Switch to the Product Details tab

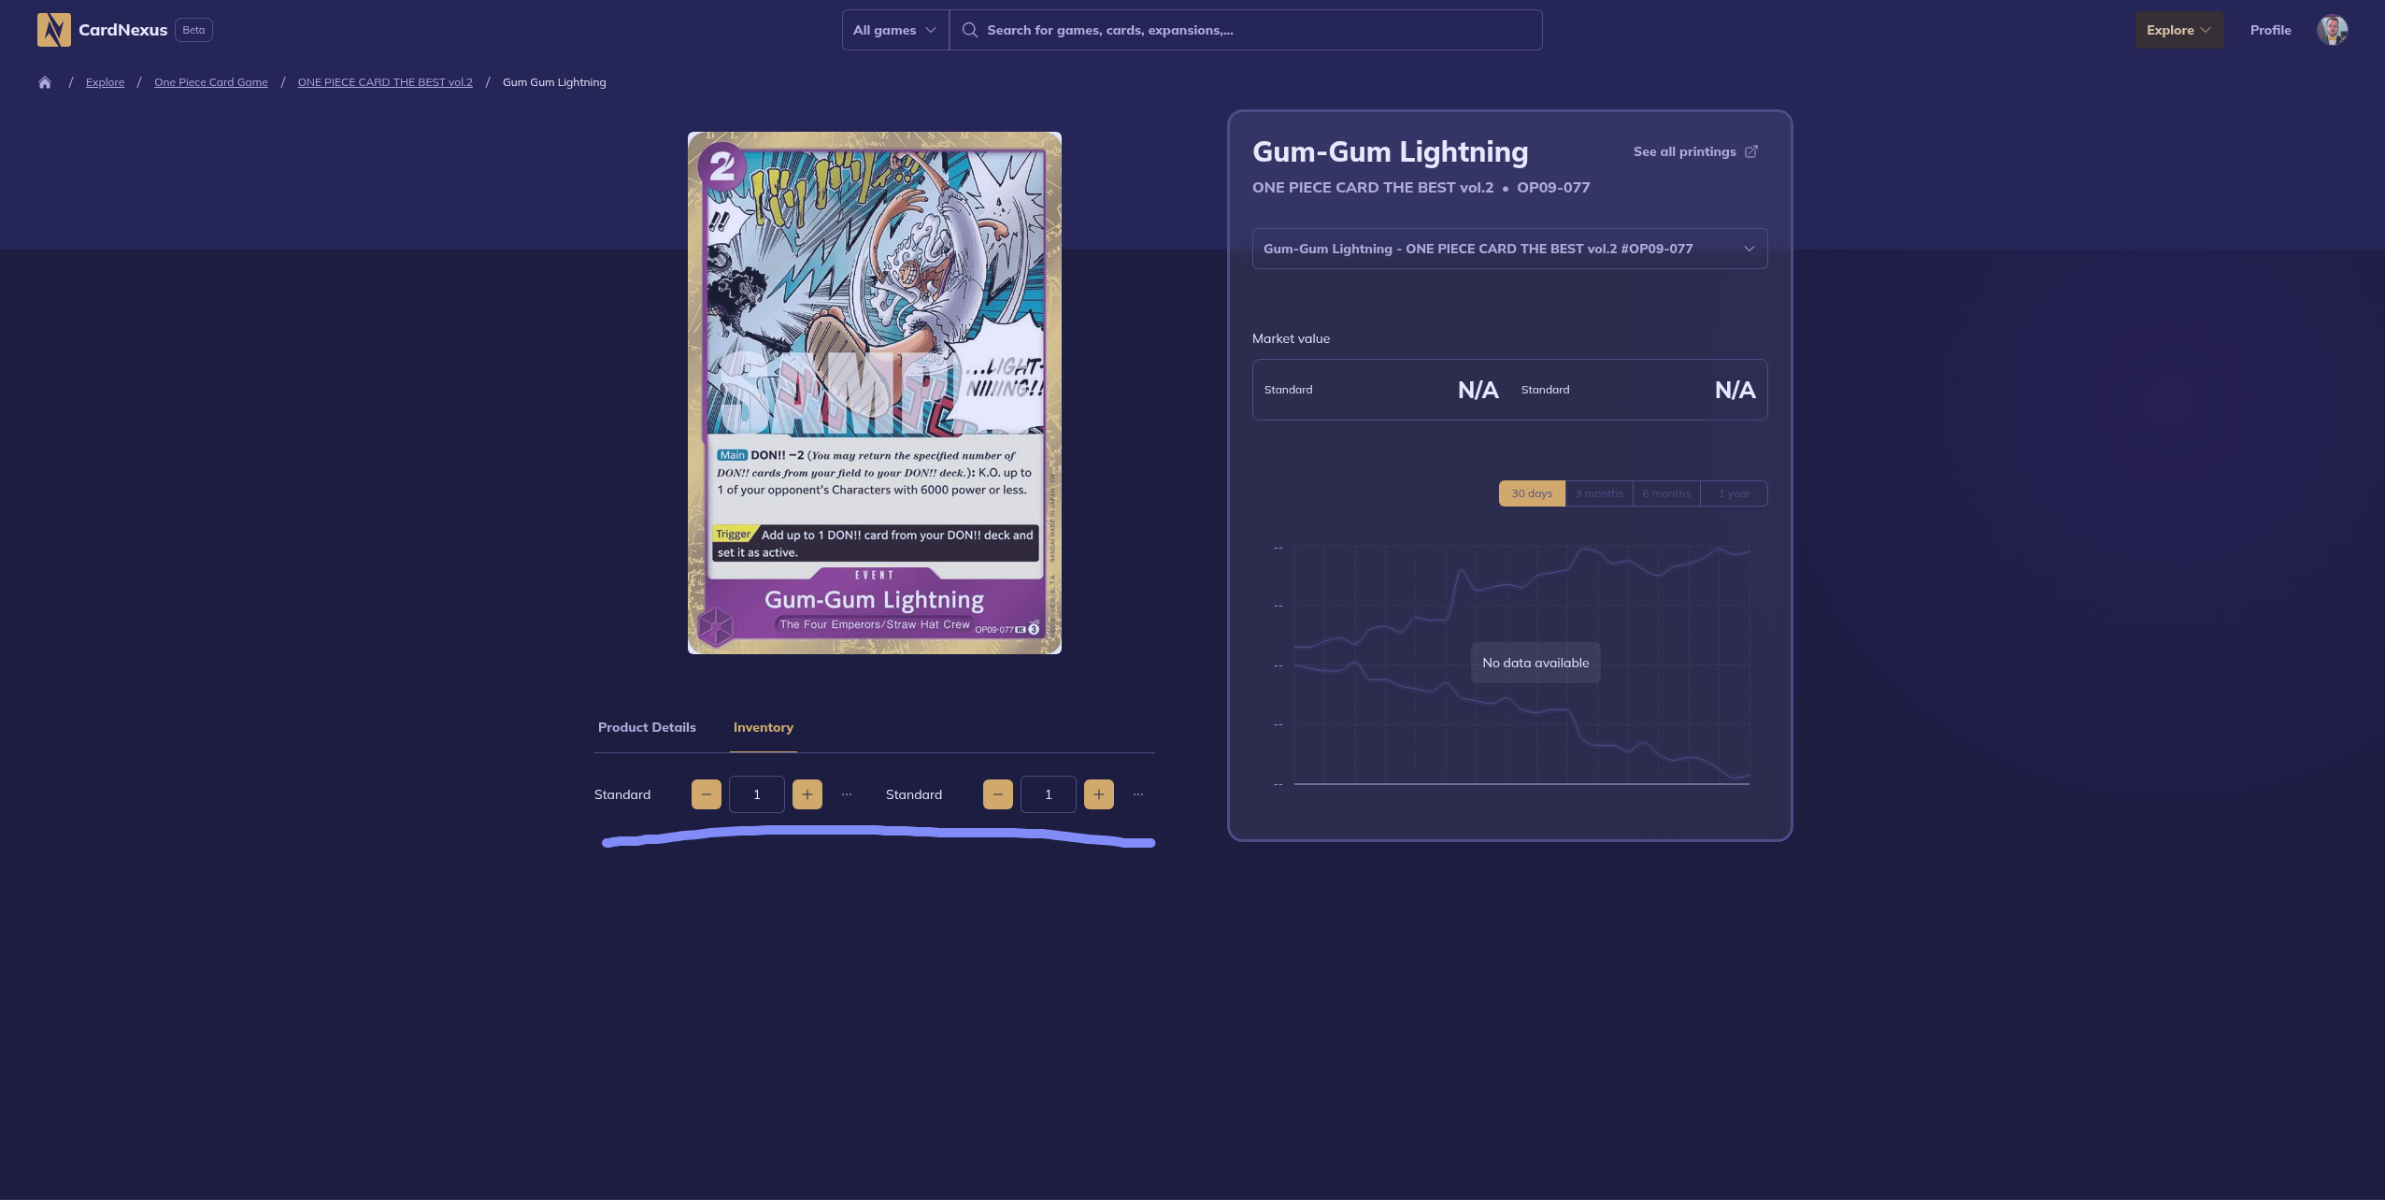[x=647, y=727]
